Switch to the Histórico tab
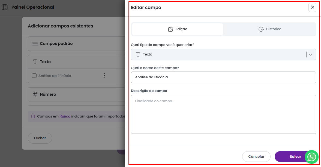 pyautogui.click(x=270, y=29)
